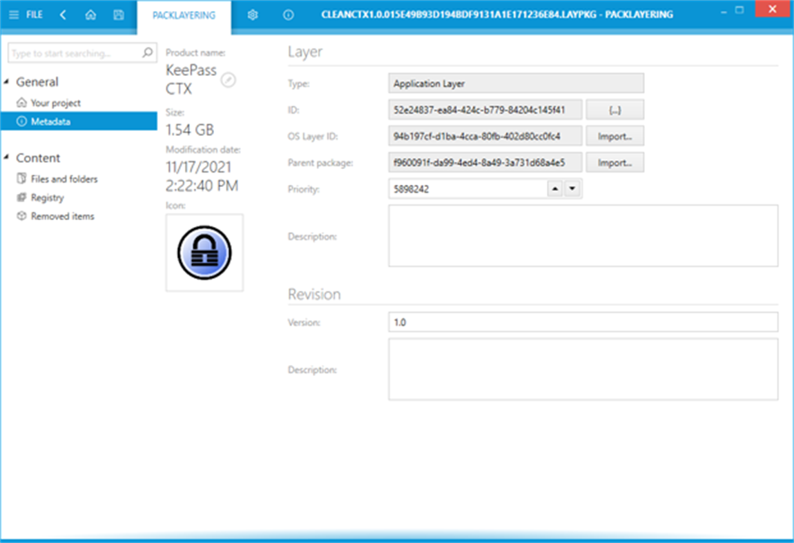Screen dimensions: 794x543
Task: Import the Parent package
Action: pyautogui.click(x=614, y=162)
